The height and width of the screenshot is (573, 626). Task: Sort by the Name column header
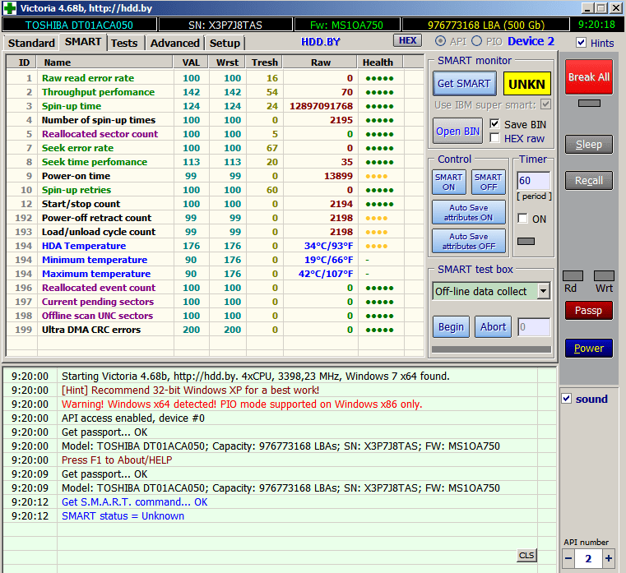[x=105, y=62]
